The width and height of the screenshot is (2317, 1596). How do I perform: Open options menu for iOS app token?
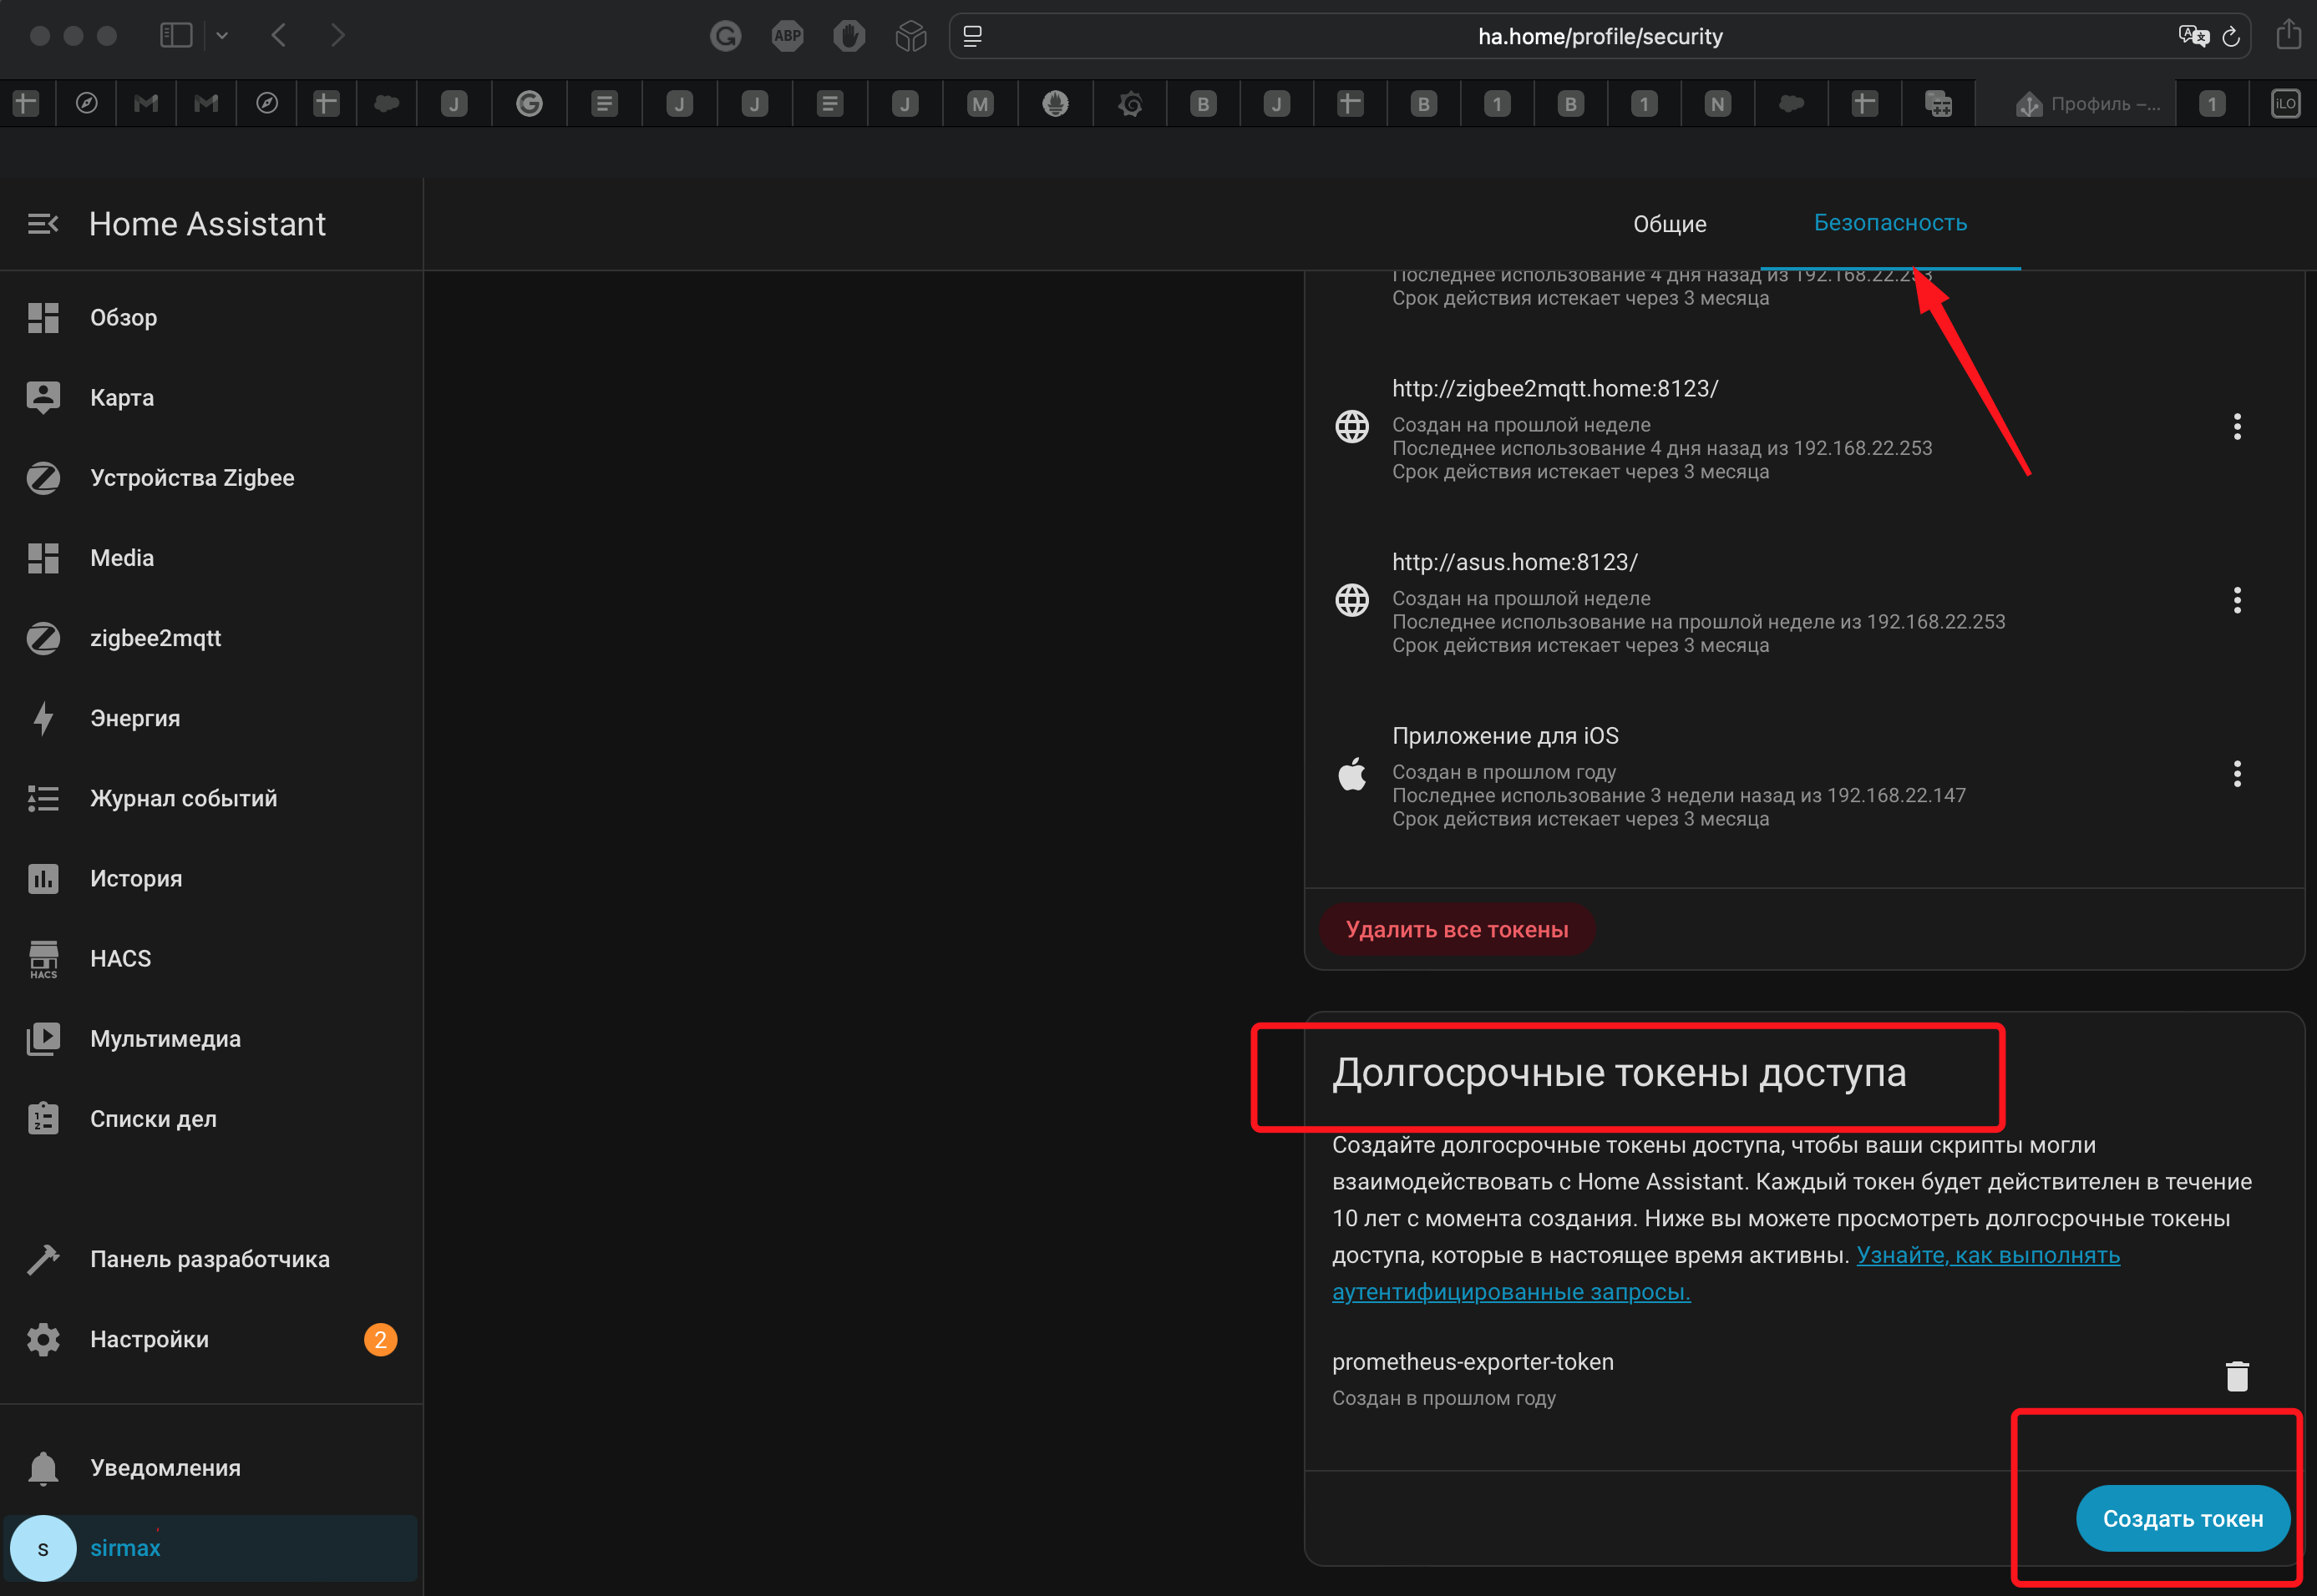point(2237,774)
